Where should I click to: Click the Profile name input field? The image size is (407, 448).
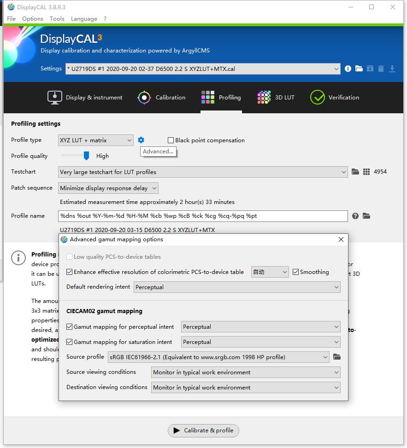point(203,216)
